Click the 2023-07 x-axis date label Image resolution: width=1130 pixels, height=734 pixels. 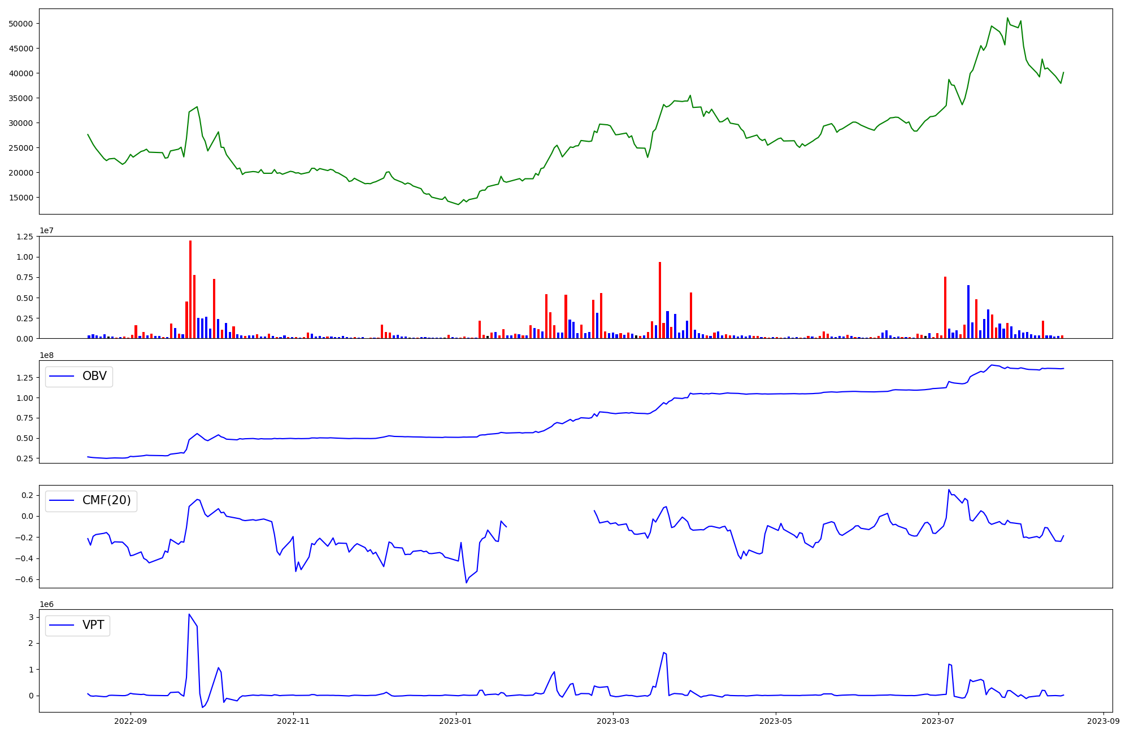tap(938, 721)
